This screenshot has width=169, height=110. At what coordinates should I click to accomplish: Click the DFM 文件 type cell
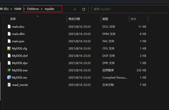[x=109, y=34]
